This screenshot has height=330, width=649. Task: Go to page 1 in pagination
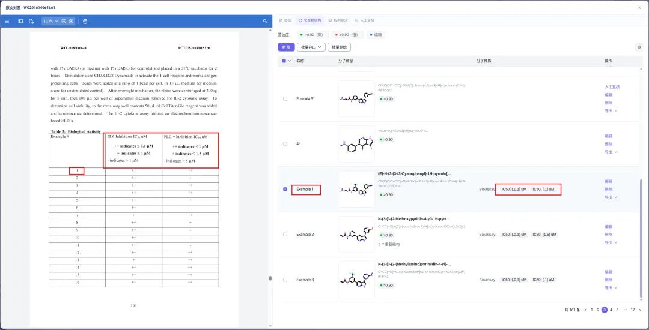pos(592,310)
